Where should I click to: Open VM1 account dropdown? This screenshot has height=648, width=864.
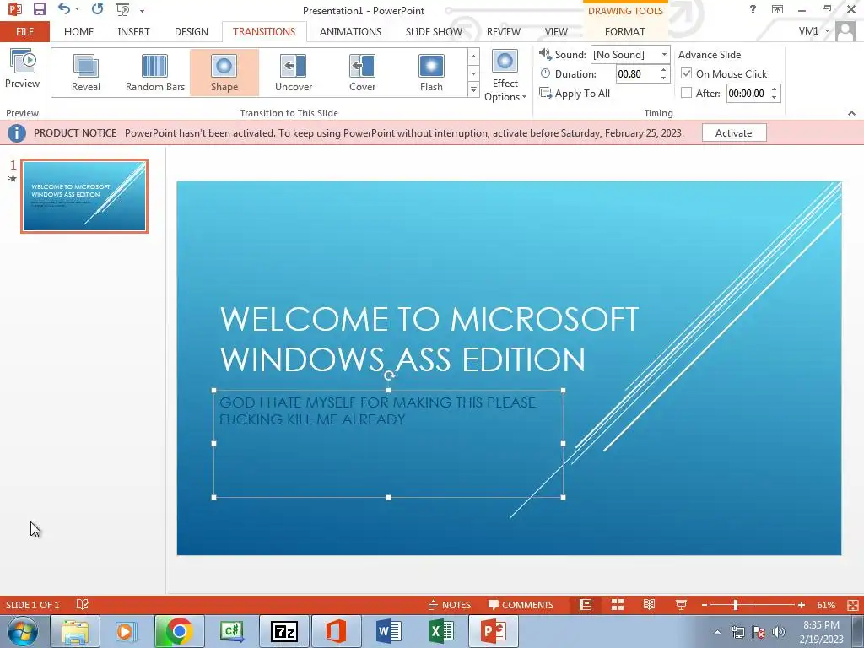[x=814, y=31]
